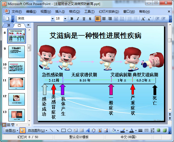Select the Rectangle drawing tool

(x=64, y=130)
